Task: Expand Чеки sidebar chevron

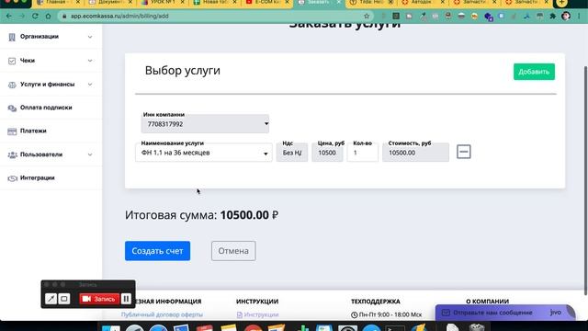Action: (x=90, y=61)
